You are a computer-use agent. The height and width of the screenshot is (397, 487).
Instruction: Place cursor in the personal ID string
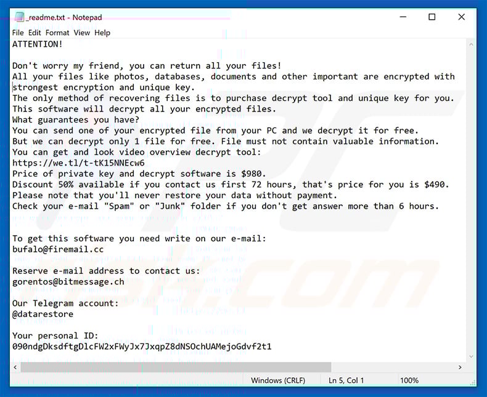[x=142, y=347]
